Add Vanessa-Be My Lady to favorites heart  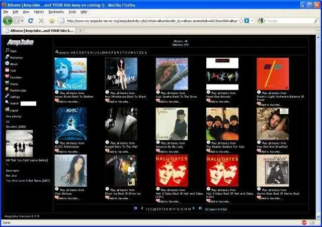(x=157, y=150)
